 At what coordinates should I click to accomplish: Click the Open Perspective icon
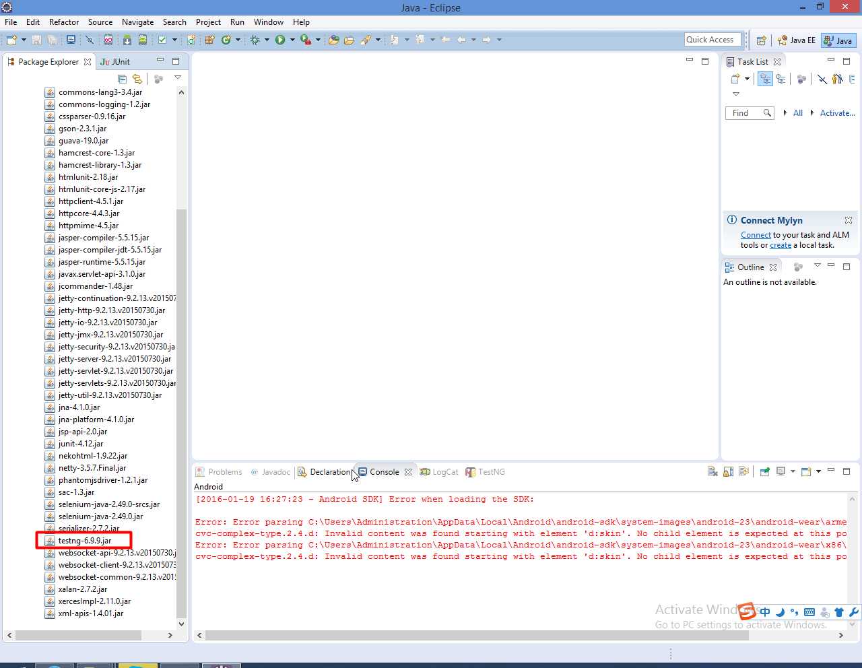click(x=761, y=40)
